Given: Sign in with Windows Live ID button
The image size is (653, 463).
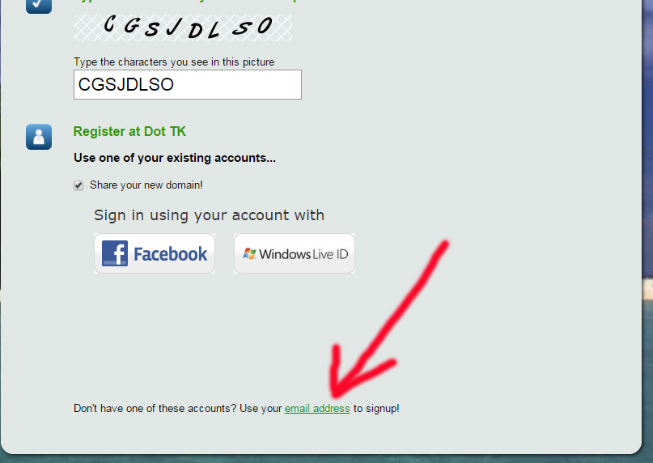Looking at the screenshot, I should tap(295, 253).
